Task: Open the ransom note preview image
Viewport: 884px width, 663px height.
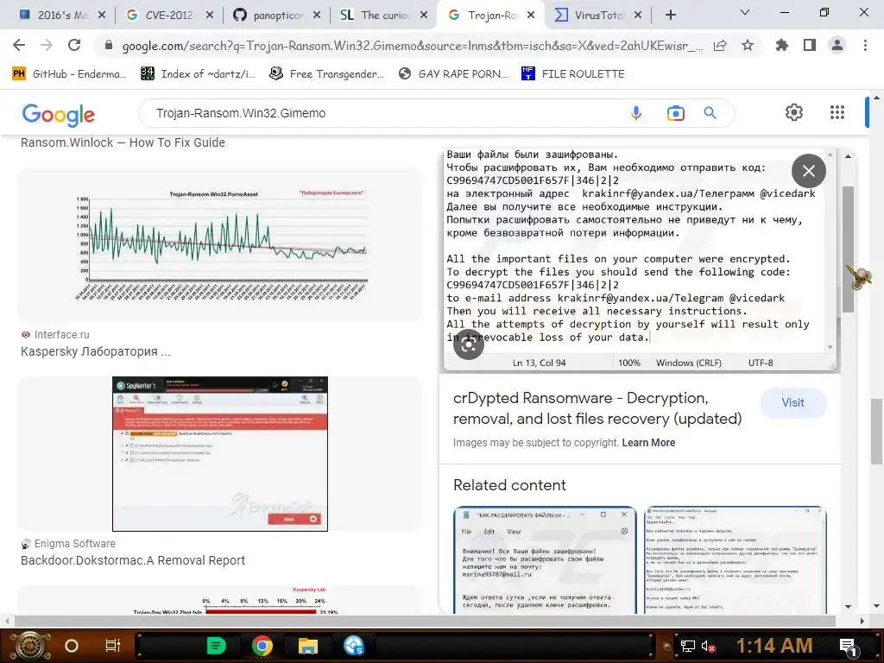Action: coord(640,261)
